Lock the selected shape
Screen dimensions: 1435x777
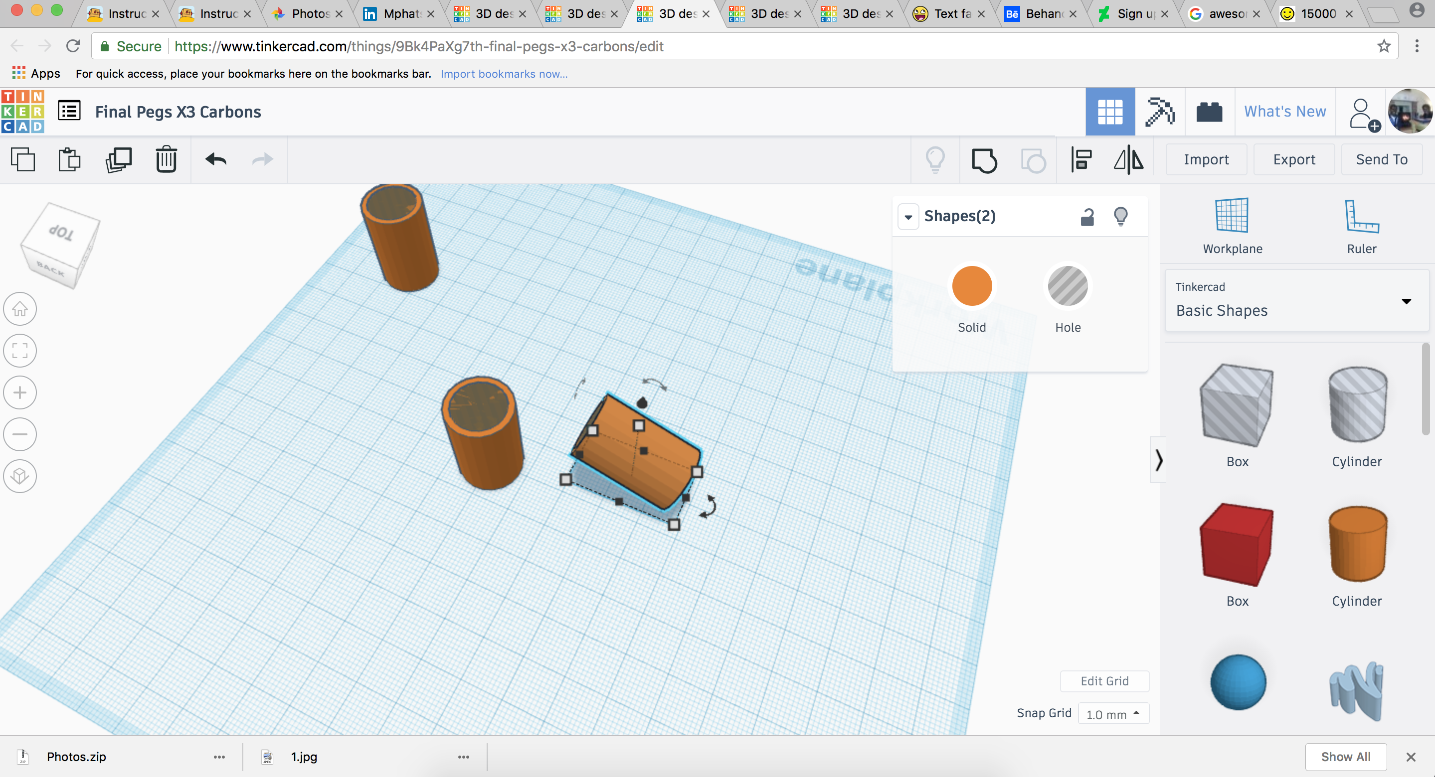1088,216
